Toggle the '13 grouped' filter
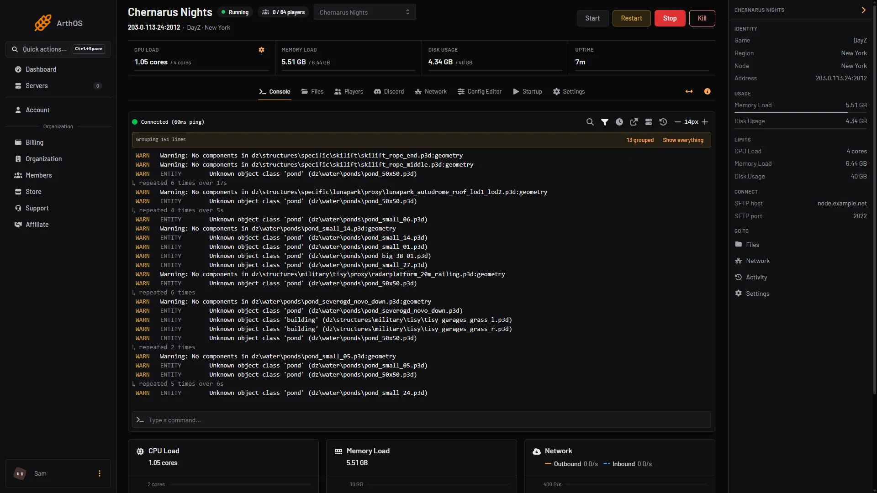Screen dimensions: 877x493 (x=640, y=140)
